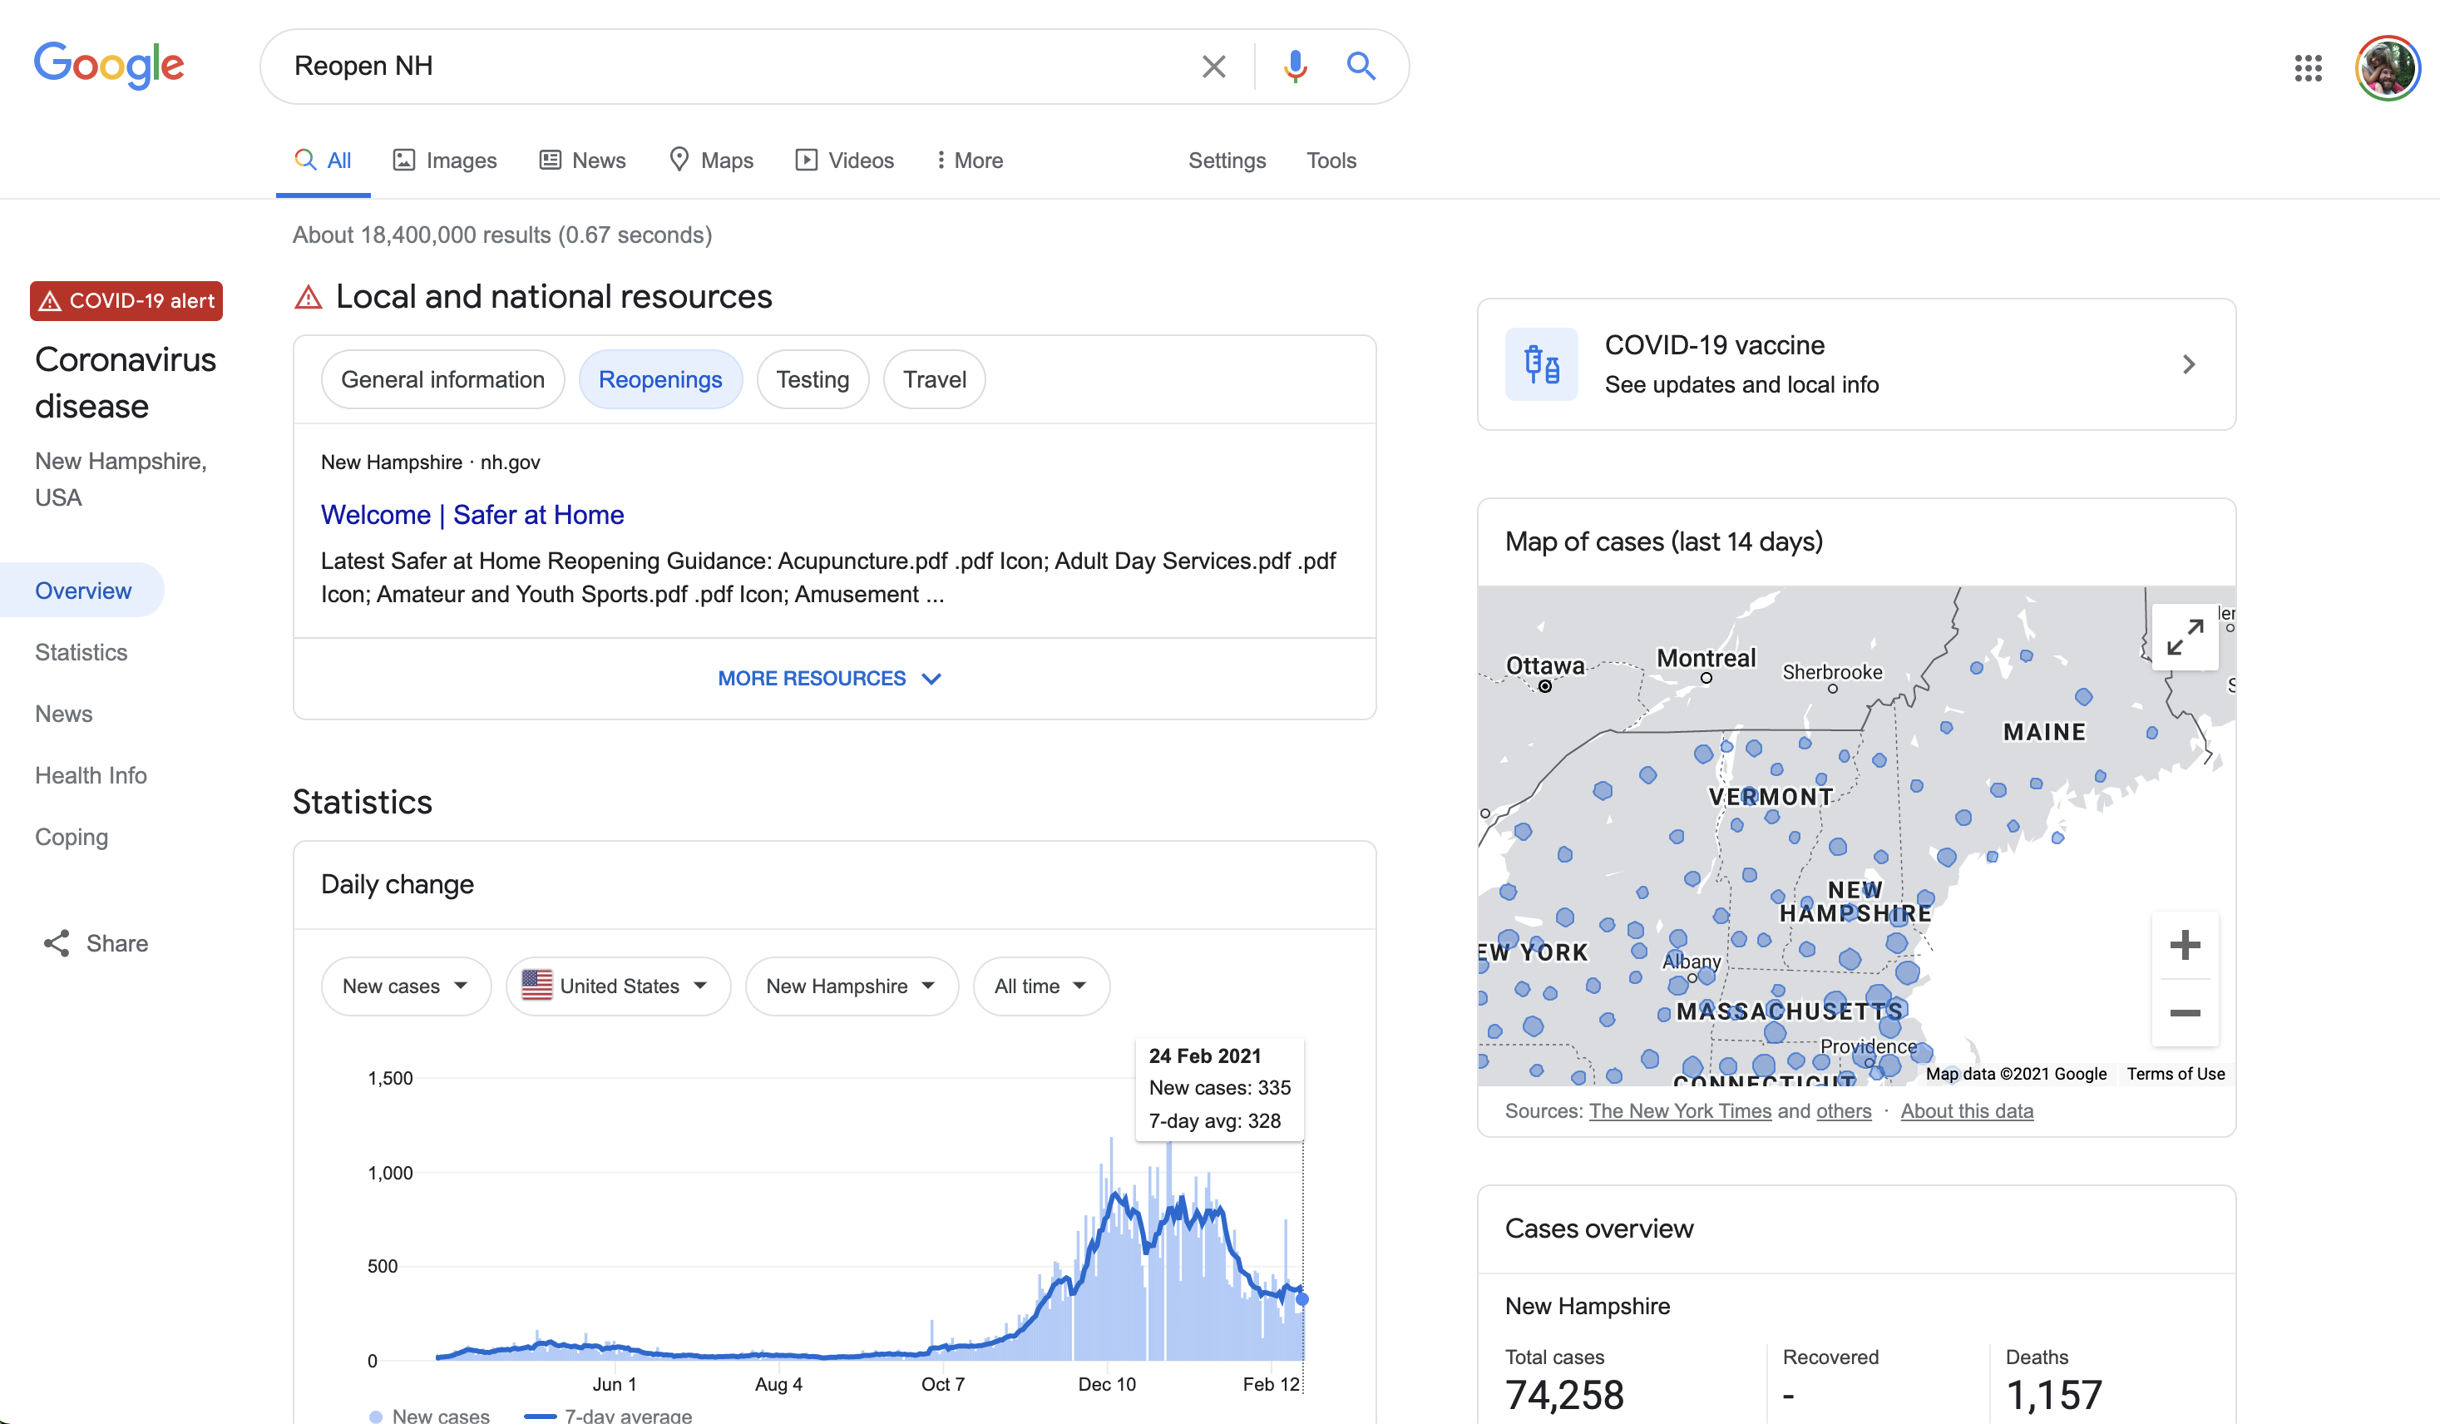Open COVID-19 vaccine card chevron arrow
The width and height of the screenshot is (2440, 1424).
pyautogui.click(x=2188, y=364)
